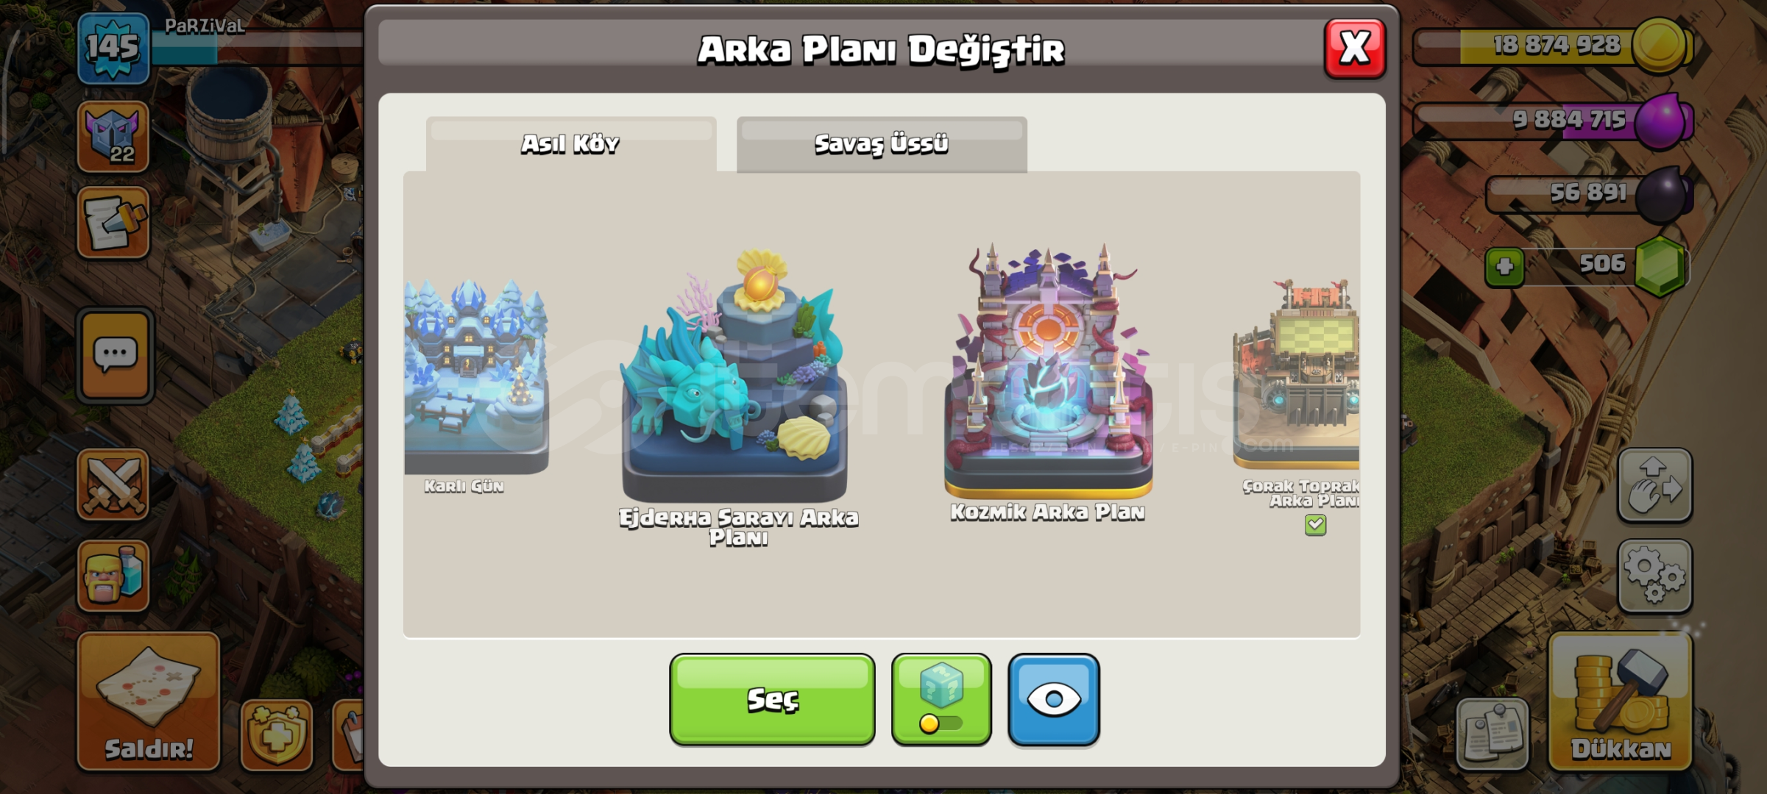Open the scroll and hammer builder icon

(x=113, y=222)
